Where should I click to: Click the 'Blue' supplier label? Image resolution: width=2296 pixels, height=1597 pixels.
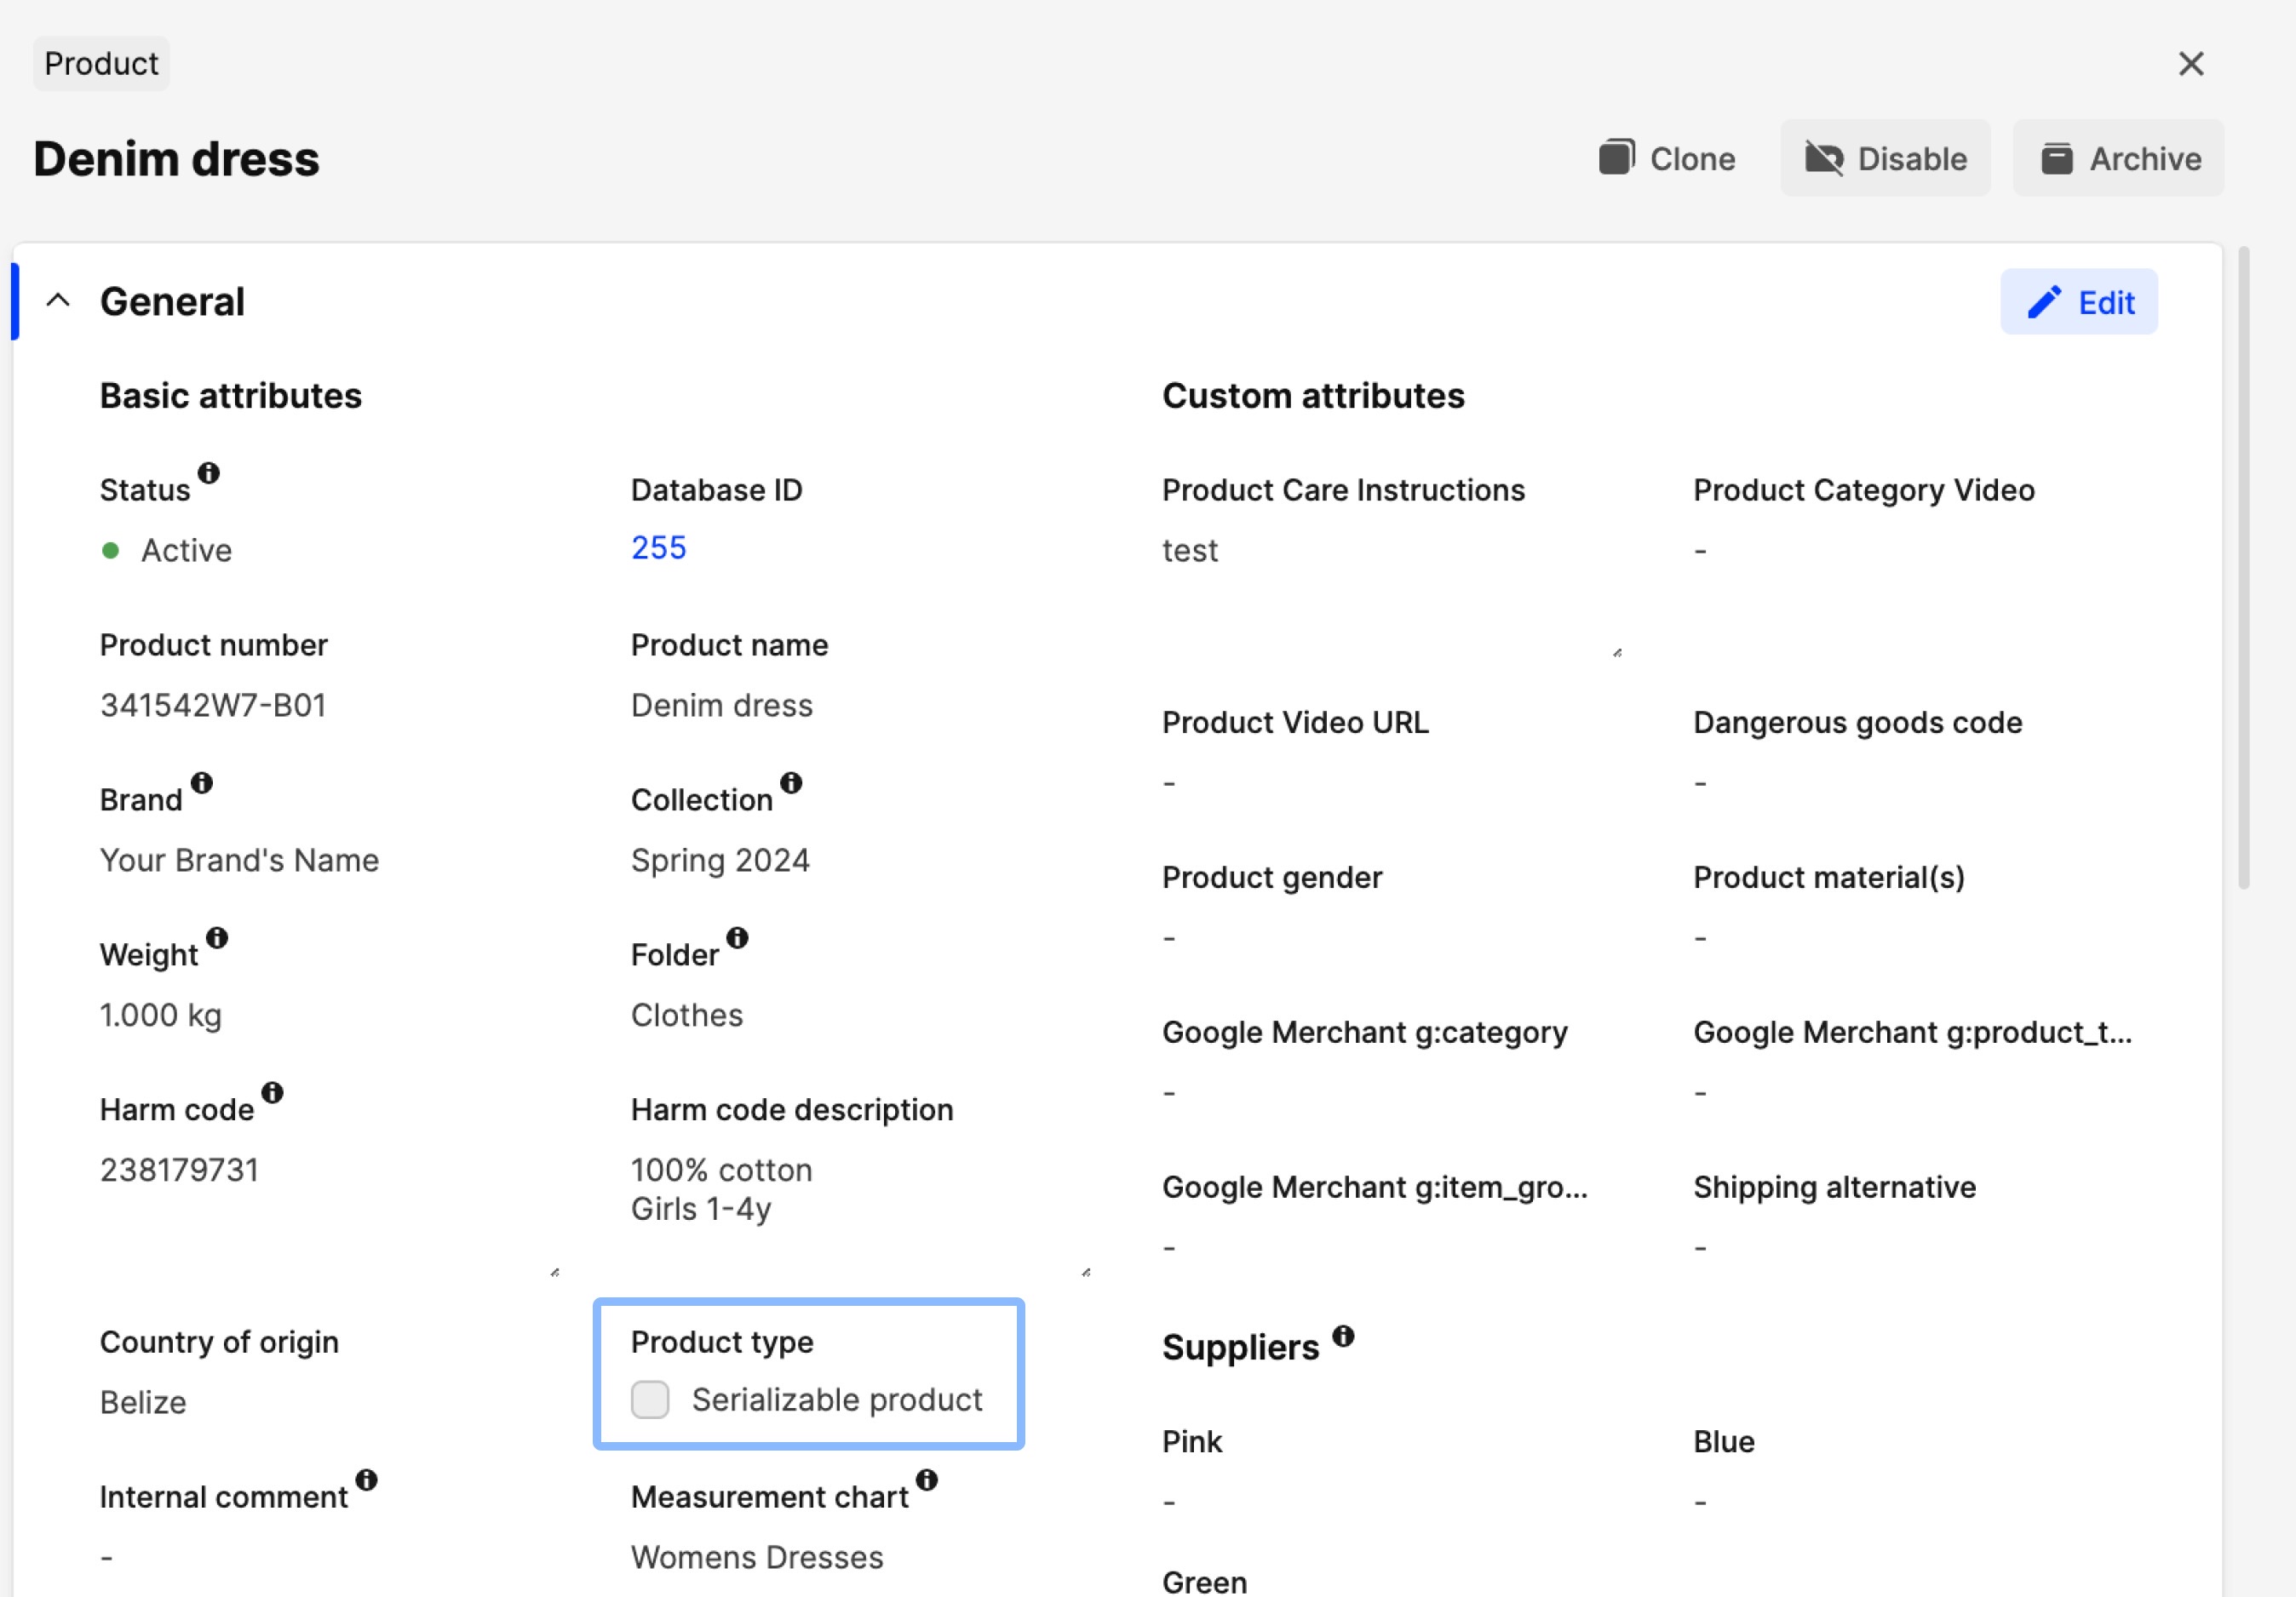pos(1723,1442)
